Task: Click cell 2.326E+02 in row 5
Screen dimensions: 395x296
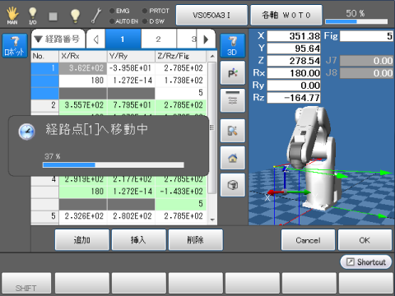Action: tap(83, 216)
